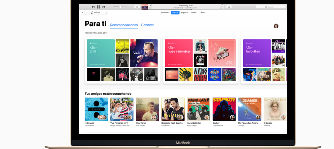Click the now playing album artwork
334x149 pixels.
[x=145, y=7]
